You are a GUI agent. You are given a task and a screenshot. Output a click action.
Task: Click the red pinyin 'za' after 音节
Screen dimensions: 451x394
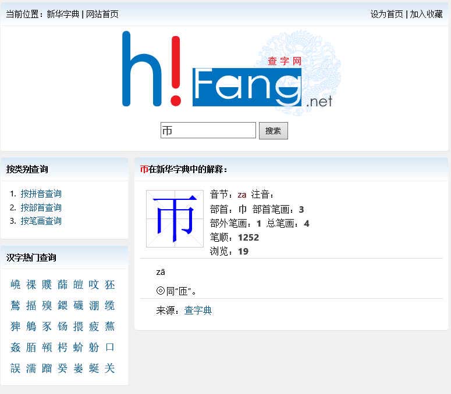tap(242, 195)
